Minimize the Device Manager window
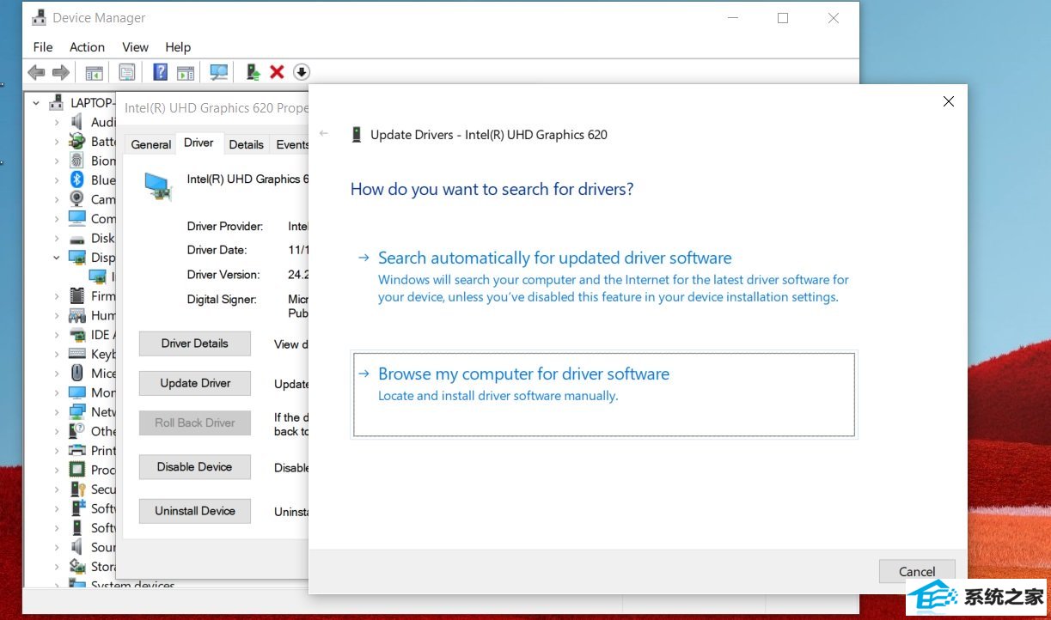1051x620 pixels. tap(733, 18)
